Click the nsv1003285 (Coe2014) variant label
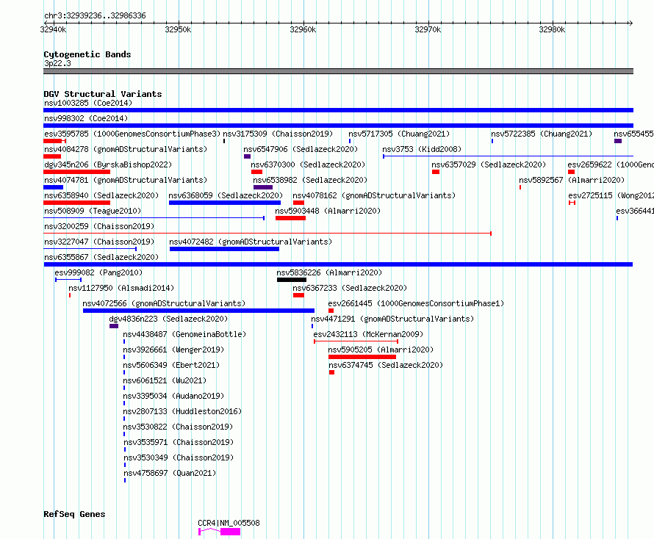654x539 pixels. pos(88,103)
